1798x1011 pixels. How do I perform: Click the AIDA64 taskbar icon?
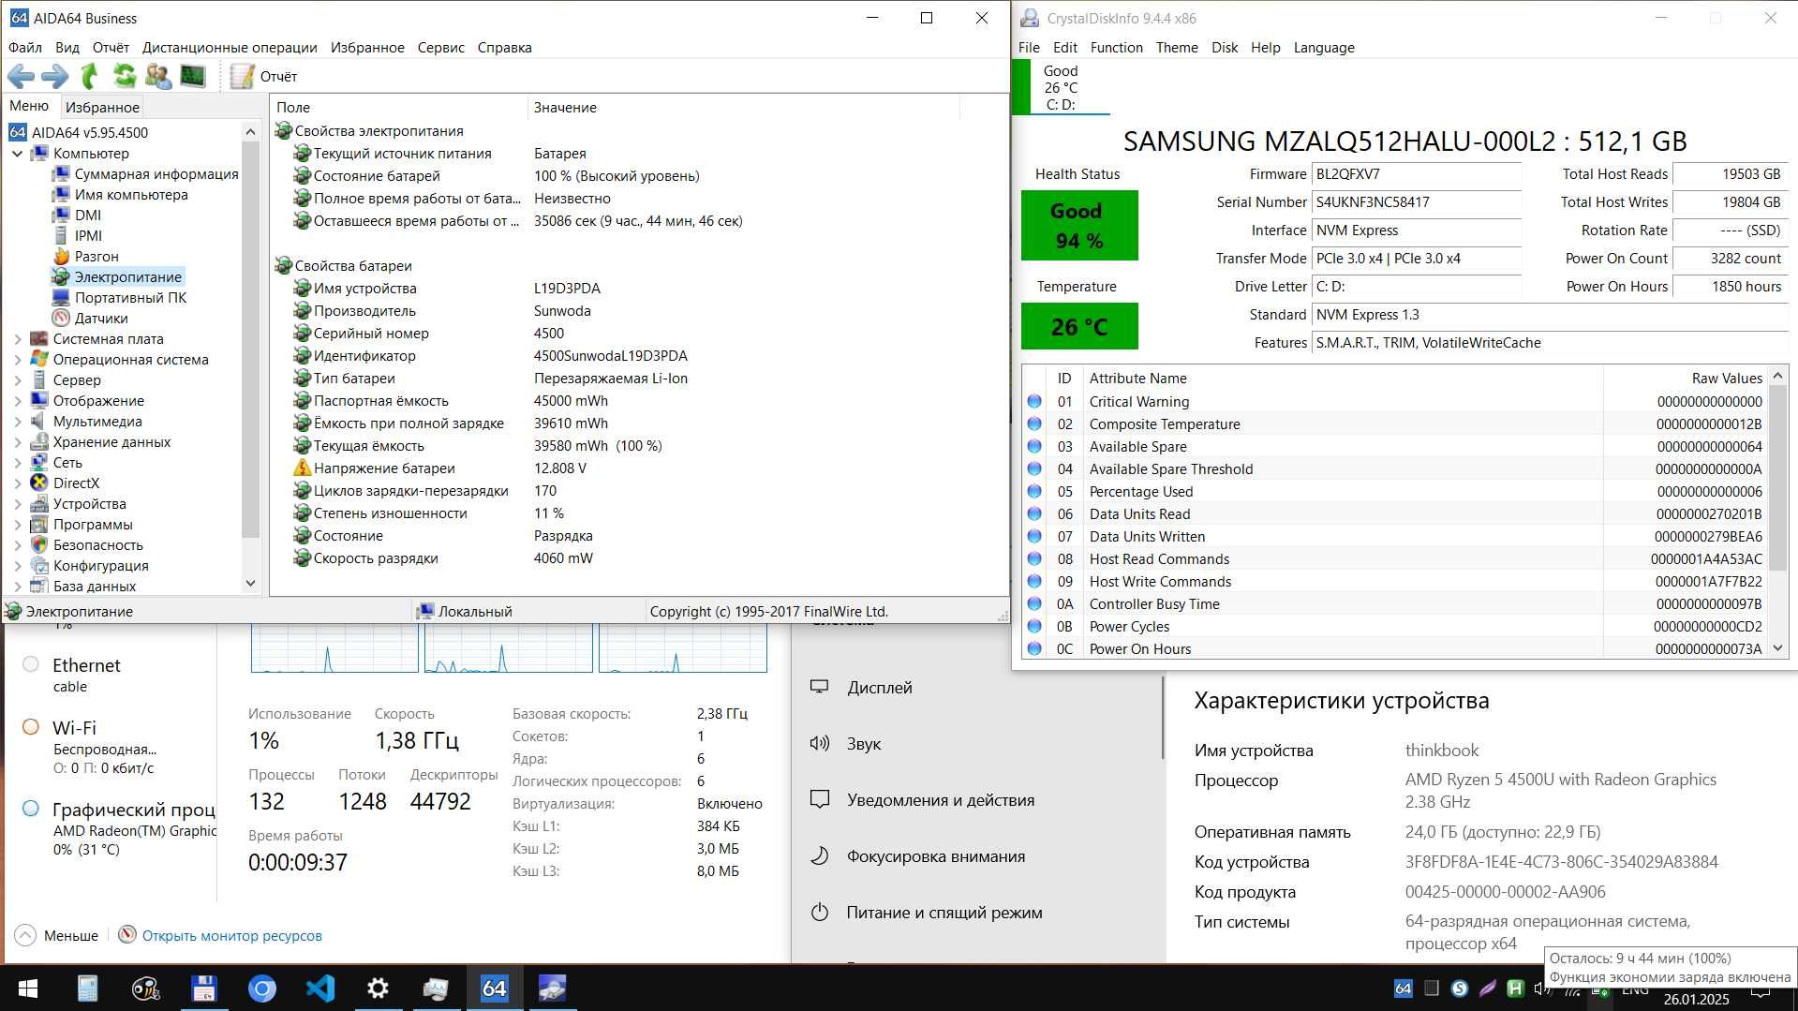click(494, 989)
